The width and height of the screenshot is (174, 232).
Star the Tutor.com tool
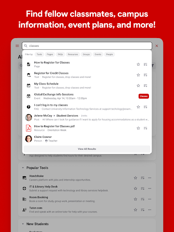coord(135,210)
